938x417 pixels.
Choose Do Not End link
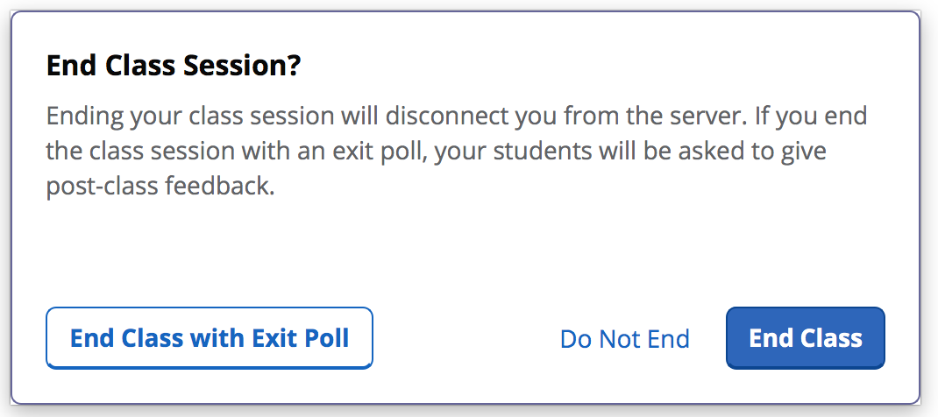click(624, 339)
